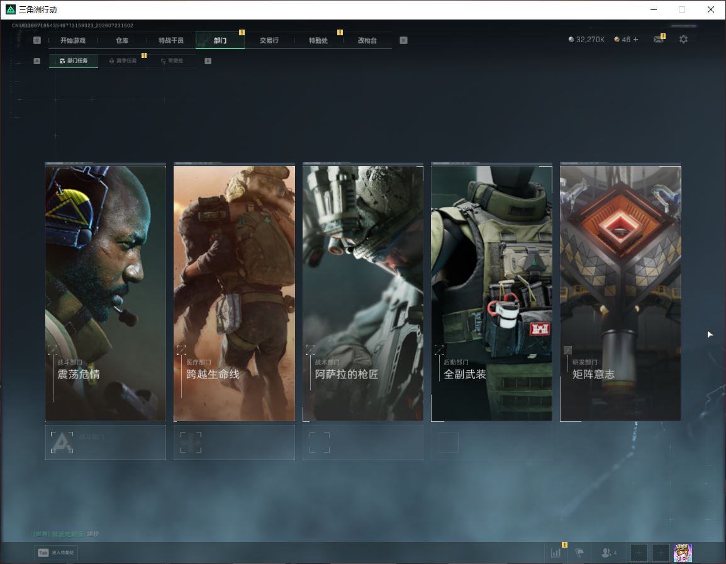This screenshot has width=726, height=564.
Task: Click the plus beside 46 currency
Action: click(x=635, y=40)
